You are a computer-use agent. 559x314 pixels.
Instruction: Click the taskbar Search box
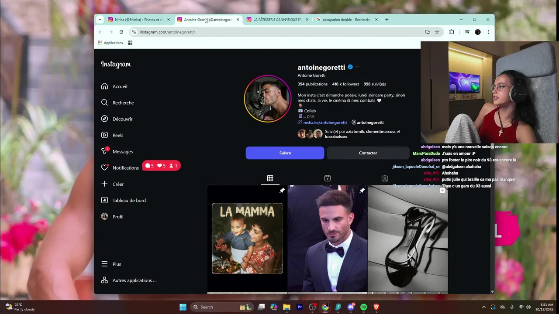221,307
